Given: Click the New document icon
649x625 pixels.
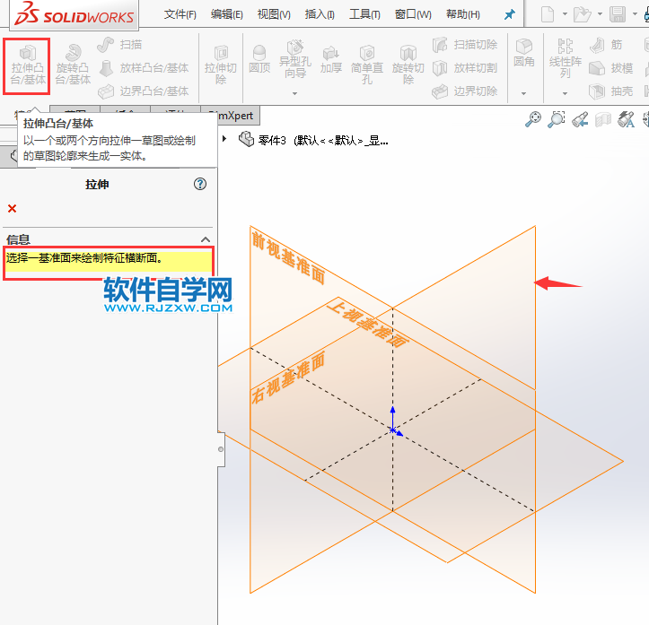Looking at the screenshot, I should (548, 14).
